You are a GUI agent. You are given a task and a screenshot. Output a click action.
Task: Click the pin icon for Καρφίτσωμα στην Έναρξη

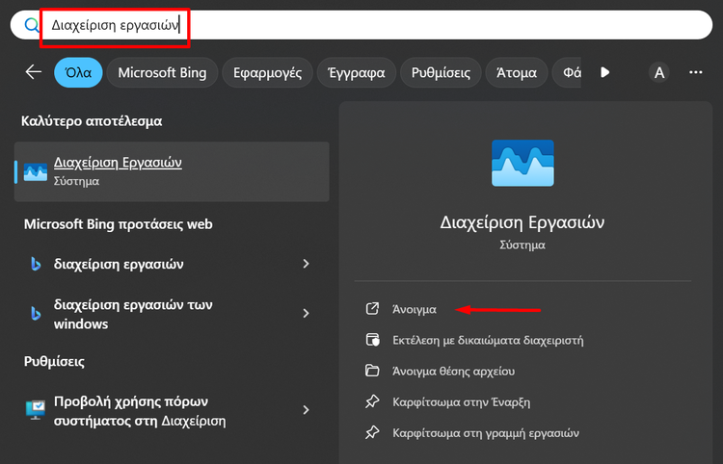click(x=372, y=401)
